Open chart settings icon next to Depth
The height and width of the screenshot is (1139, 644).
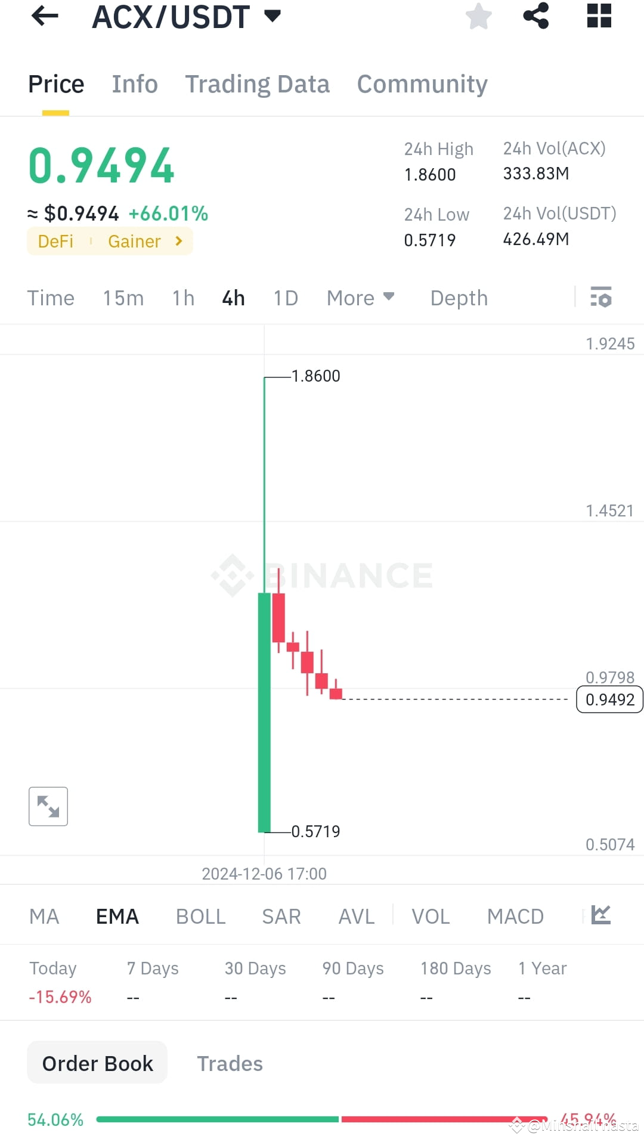[602, 298]
